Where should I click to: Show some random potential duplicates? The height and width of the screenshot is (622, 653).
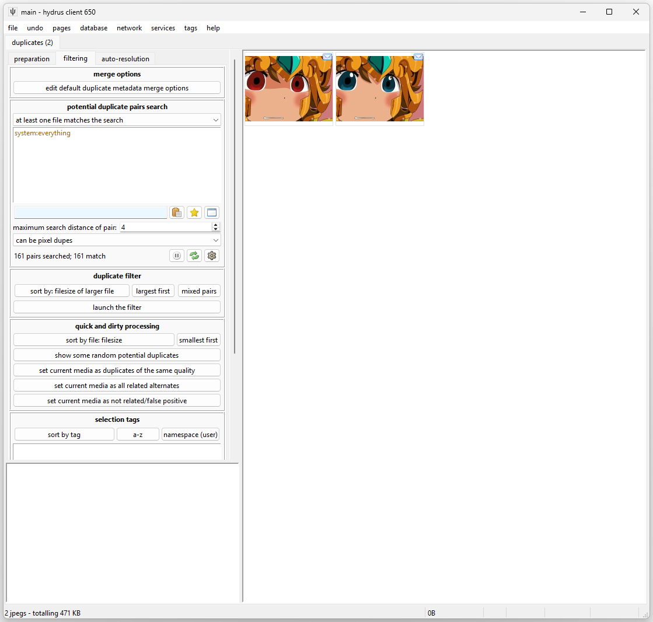coord(117,355)
